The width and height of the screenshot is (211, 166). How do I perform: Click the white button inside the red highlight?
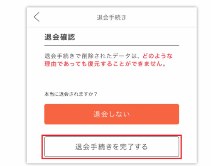click(x=112, y=147)
